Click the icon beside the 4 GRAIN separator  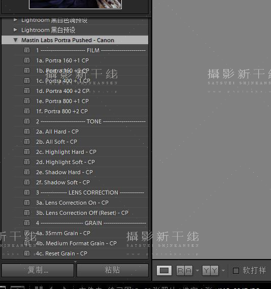click(x=27, y=223)
